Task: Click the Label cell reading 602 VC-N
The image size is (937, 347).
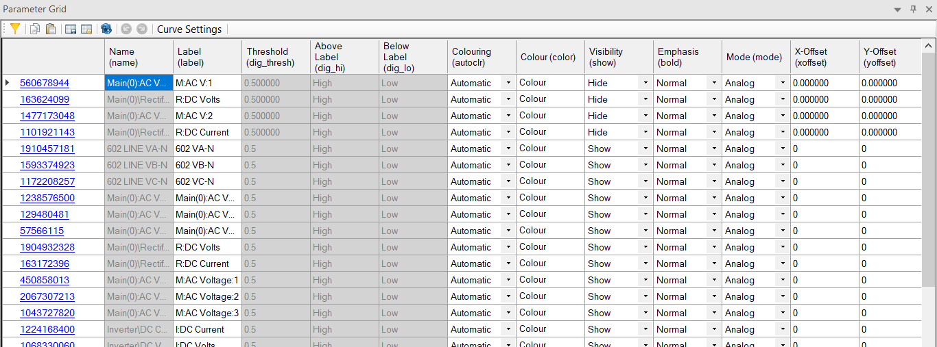Action: point(206,181)
